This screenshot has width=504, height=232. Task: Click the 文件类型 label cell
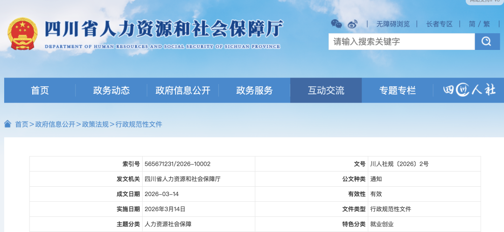point(311,209)
